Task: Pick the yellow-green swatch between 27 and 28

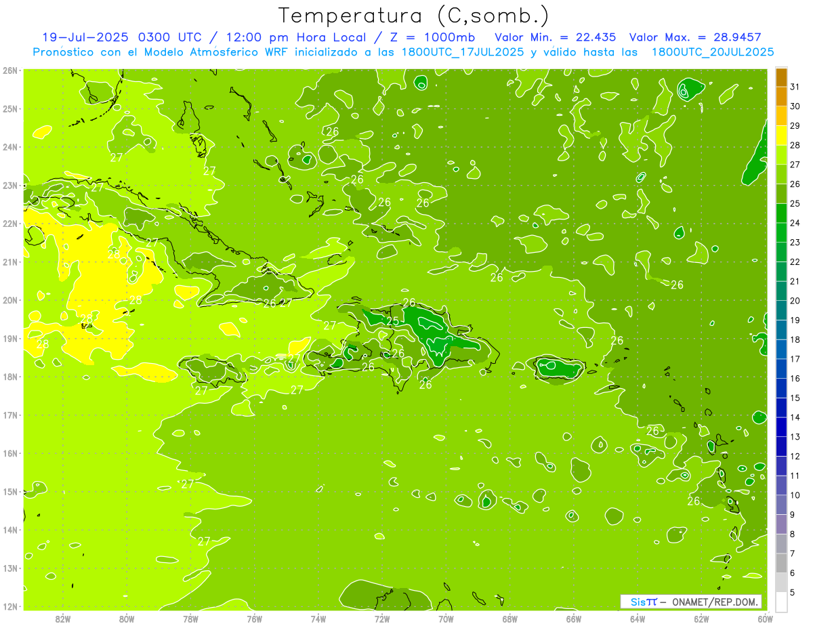Action: click(781, 154)
